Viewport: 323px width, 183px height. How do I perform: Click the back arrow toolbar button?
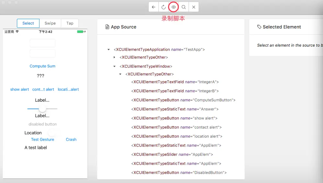(154, 7)
